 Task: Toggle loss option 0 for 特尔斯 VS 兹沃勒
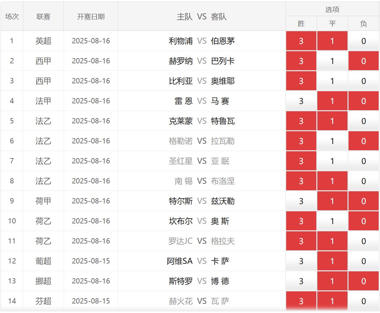click(364, 201)
